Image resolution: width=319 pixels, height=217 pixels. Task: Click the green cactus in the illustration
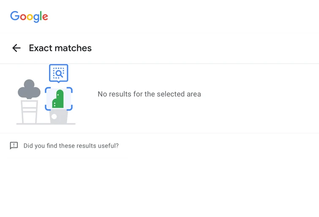[58, 100]
